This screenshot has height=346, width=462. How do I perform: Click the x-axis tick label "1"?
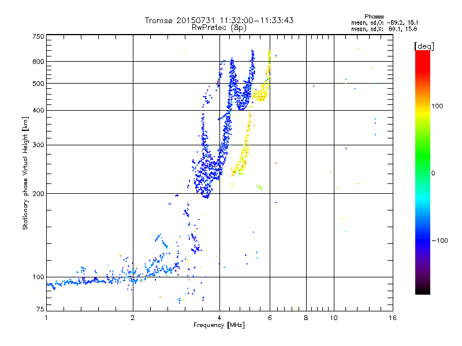(46, 318)
